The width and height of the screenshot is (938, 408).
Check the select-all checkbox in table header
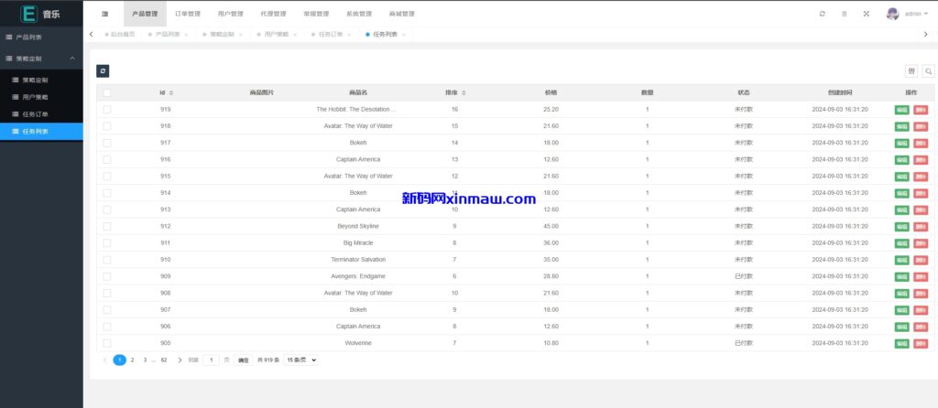107,92
